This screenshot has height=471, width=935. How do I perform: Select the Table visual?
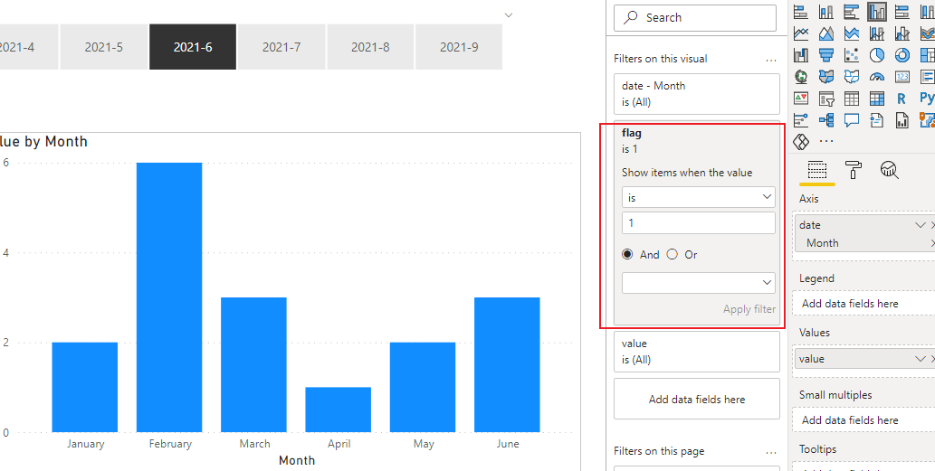point(852,99)
